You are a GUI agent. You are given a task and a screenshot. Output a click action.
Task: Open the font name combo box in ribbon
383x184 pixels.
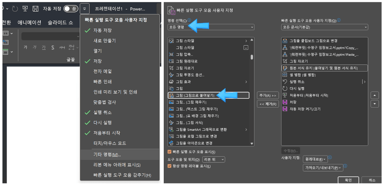pos(51,36)
